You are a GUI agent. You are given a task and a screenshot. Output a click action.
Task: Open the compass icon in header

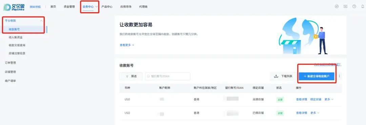[337, 6]
